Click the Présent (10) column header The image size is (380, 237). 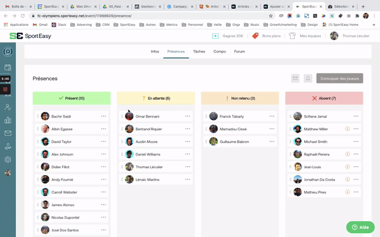click(x=72, y=98)
